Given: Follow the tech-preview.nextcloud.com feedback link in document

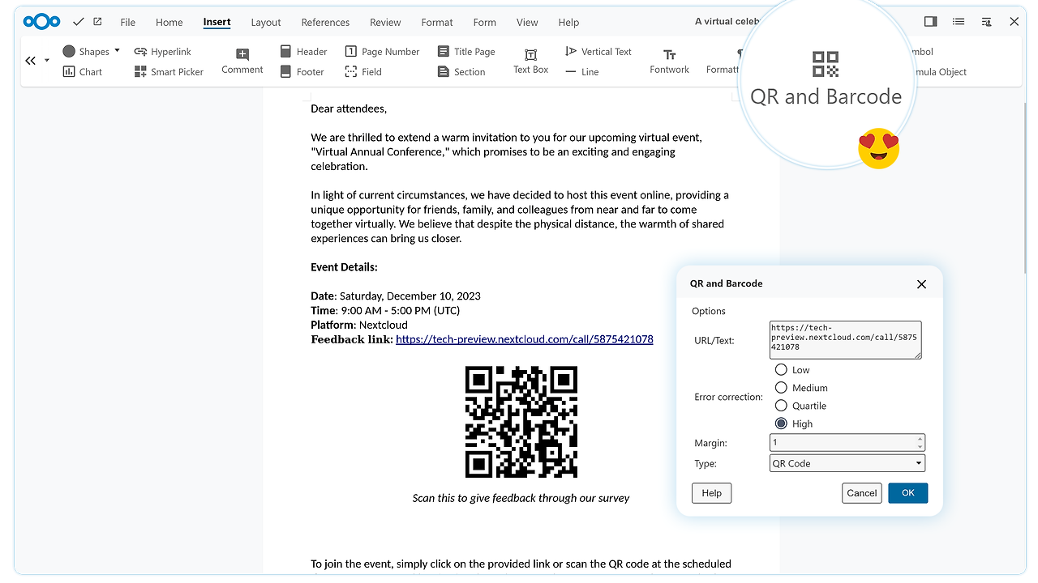Looking at the screenshot, I should 525,339.
